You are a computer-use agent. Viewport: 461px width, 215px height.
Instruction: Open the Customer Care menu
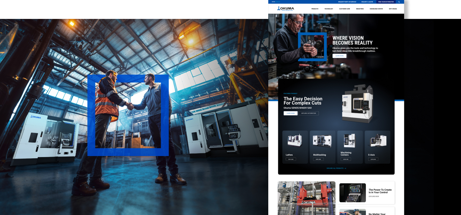point(344,9)
